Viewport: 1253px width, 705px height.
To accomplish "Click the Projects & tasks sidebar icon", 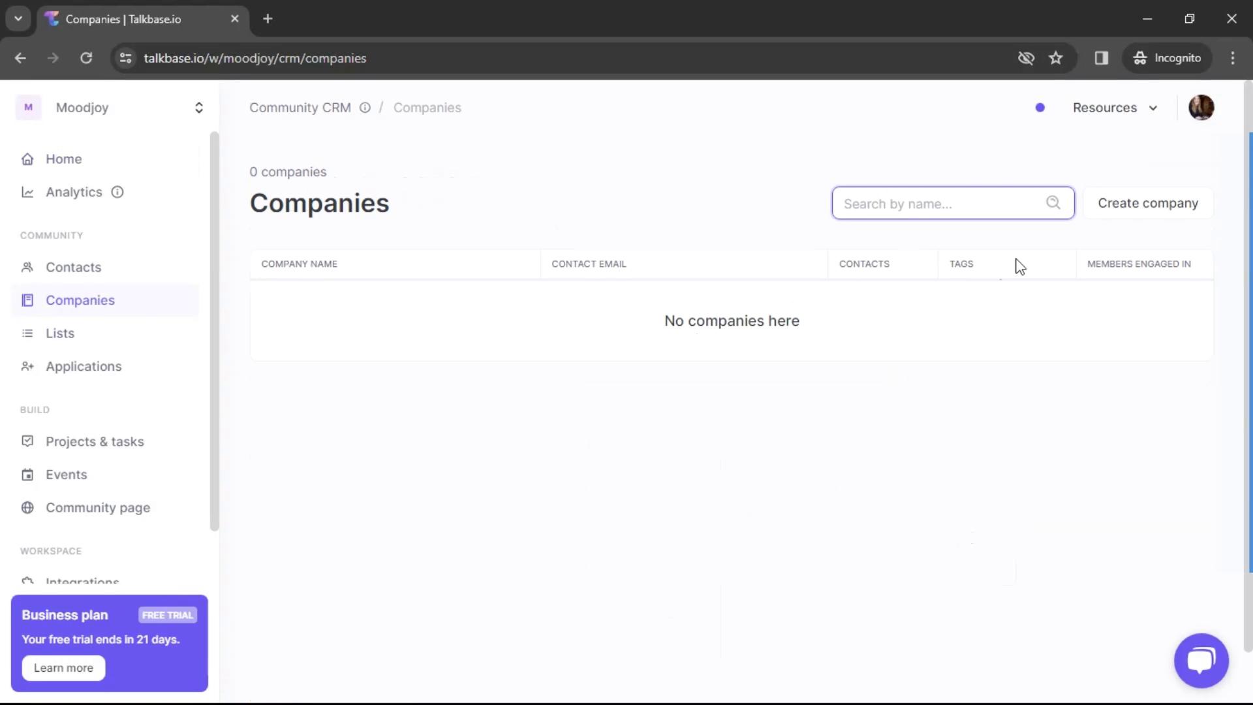I will point(27,441).
